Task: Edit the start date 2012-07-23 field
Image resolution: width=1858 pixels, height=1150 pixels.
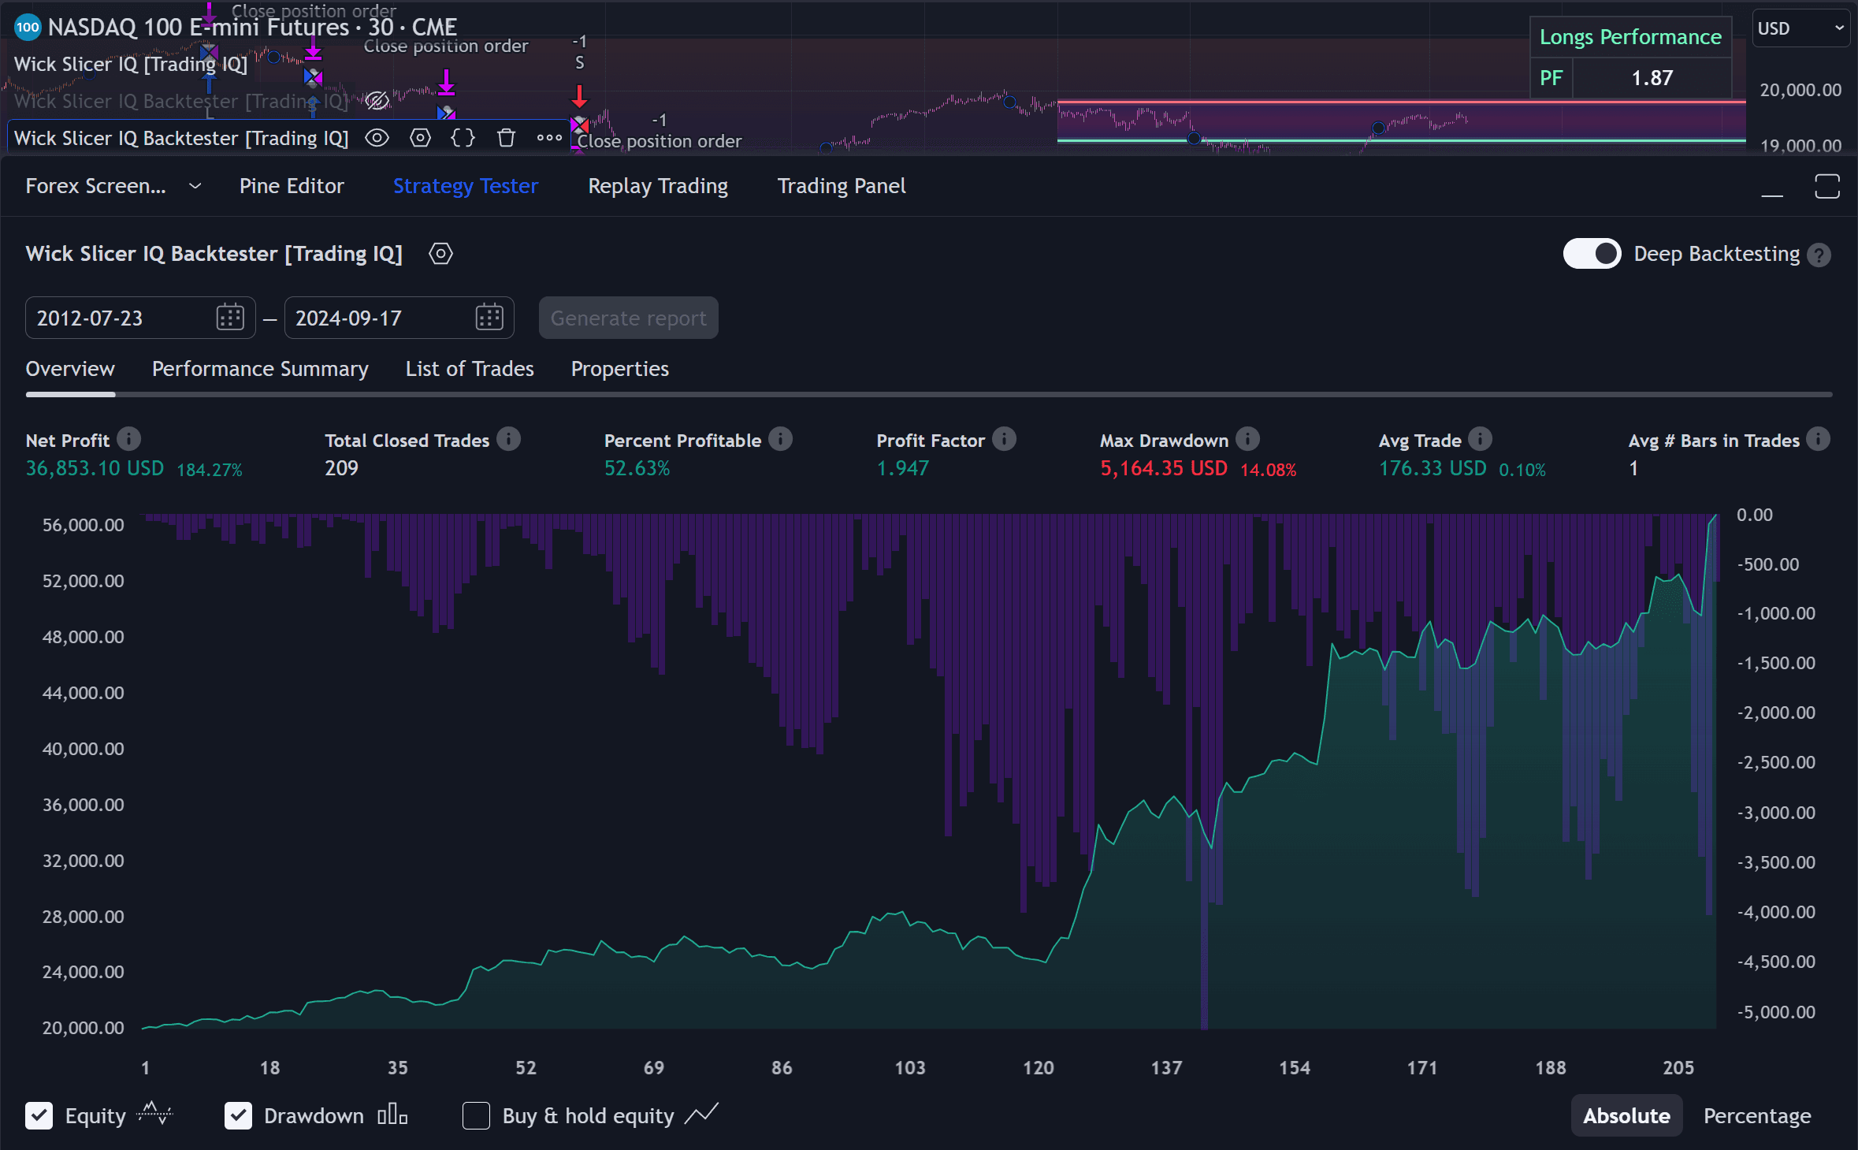Action: point(140,318)
